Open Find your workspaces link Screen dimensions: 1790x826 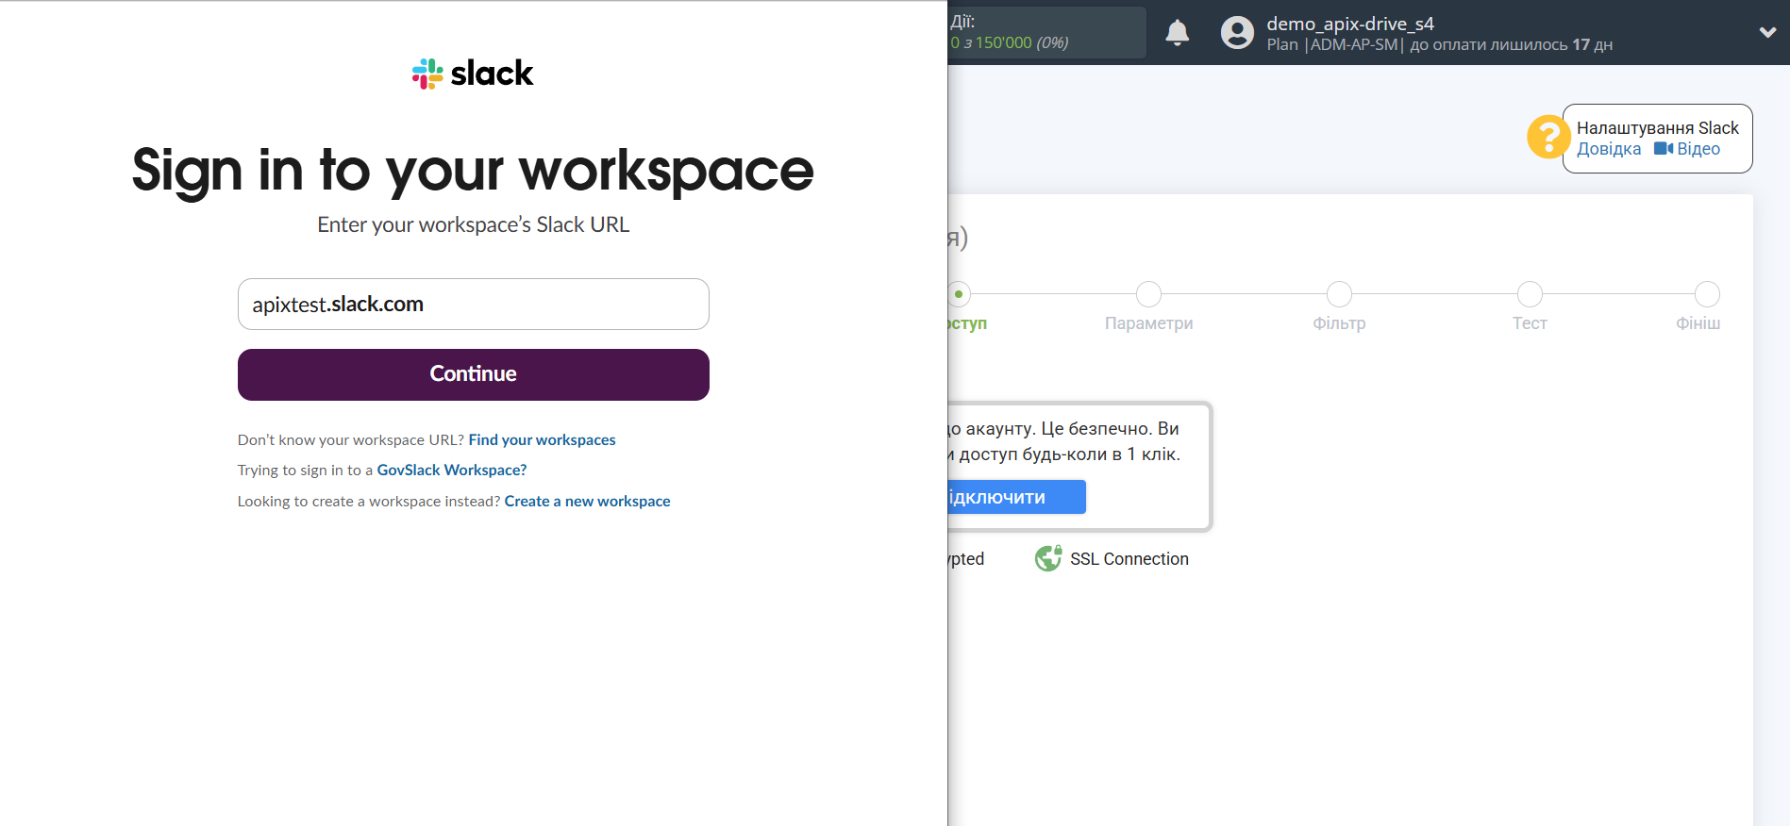(542, 439)
